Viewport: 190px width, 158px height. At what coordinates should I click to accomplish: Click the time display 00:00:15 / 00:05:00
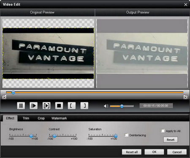tap(156, 106)
